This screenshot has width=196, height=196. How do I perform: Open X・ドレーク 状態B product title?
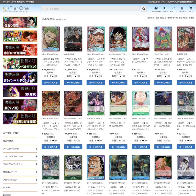[x=51, y=190]
